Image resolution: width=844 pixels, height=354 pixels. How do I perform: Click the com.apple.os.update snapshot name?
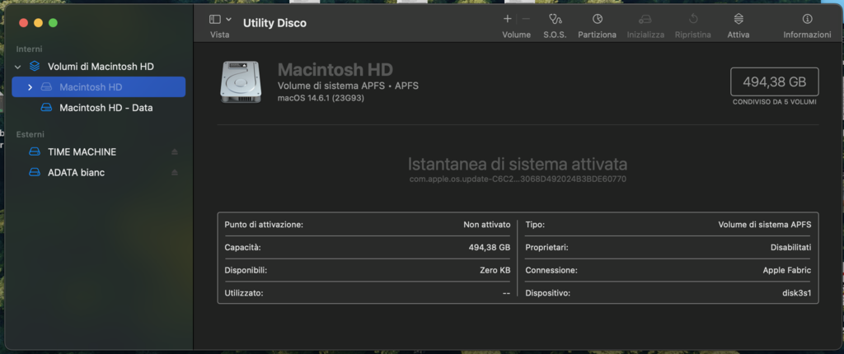(518, 179)
